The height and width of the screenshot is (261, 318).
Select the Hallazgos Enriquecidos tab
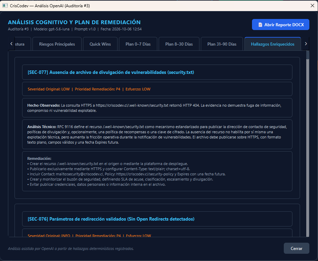click(x=273, y=44)
